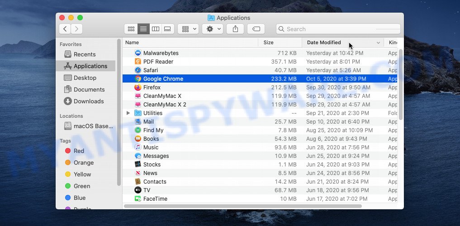Click the Applications window title folder icon
This screenshot has width=460, height=226.
tap(211, 18)
